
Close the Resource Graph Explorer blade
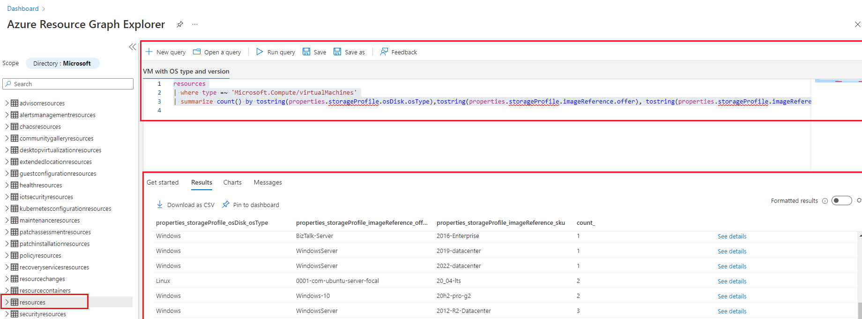click(x=857, y=24)
